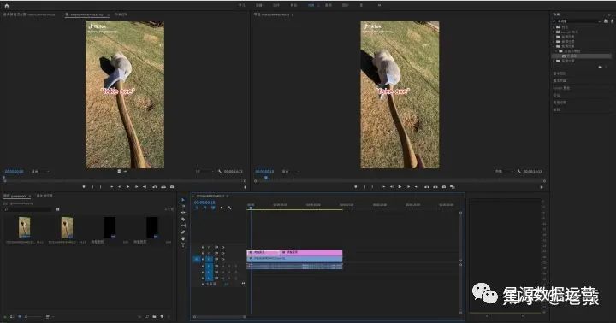Viewport: 616px width, 323px height.
Task: Open the zoom level dropdown in Source monitor
Action: coord(39,172)
